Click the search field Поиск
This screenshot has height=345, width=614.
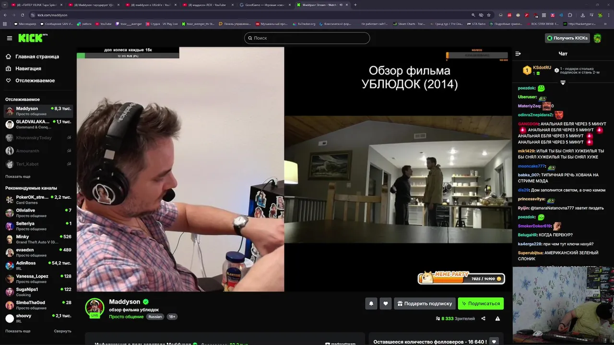click(307, 38)
